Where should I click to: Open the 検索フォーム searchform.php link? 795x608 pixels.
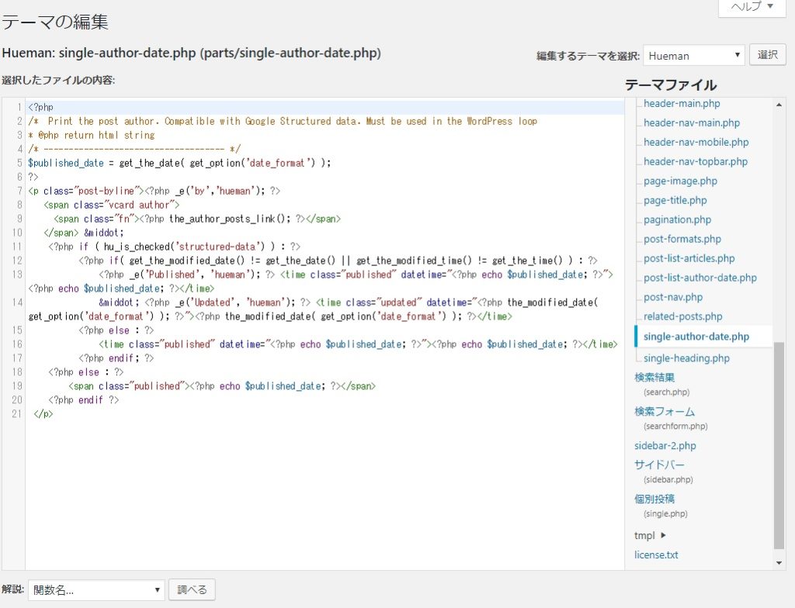[665, 412]
